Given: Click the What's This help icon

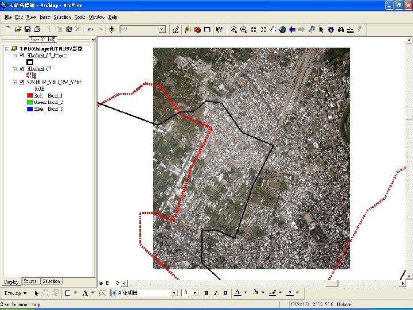Looking at the screenshot, I should (219, 29).
